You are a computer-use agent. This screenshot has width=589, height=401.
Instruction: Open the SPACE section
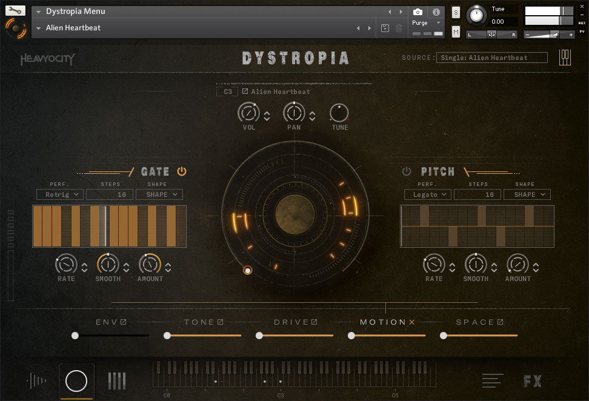click(479, 322)
